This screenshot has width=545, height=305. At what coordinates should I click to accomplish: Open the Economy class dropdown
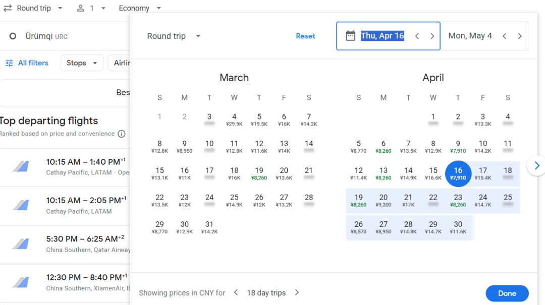tap(140, 8)
